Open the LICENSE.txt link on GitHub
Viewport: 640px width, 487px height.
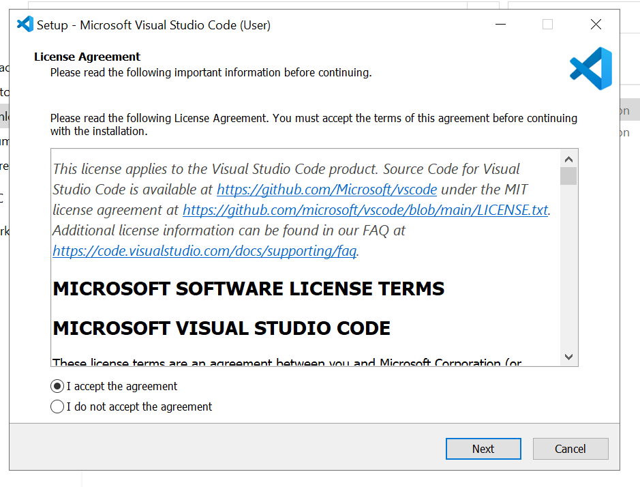click(365, 210)
